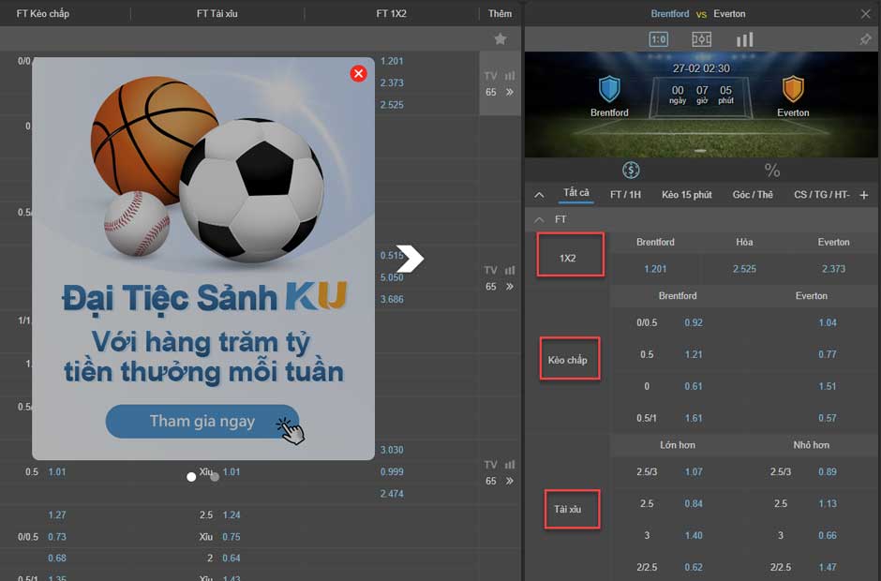
Task: Select Everton handicap odds 1.51
Action: pos(828,387)
